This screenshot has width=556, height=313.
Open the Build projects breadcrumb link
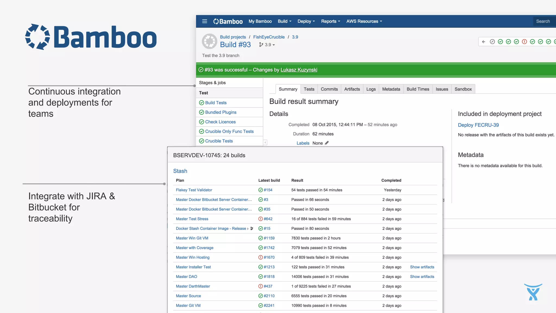click(233, 37)
